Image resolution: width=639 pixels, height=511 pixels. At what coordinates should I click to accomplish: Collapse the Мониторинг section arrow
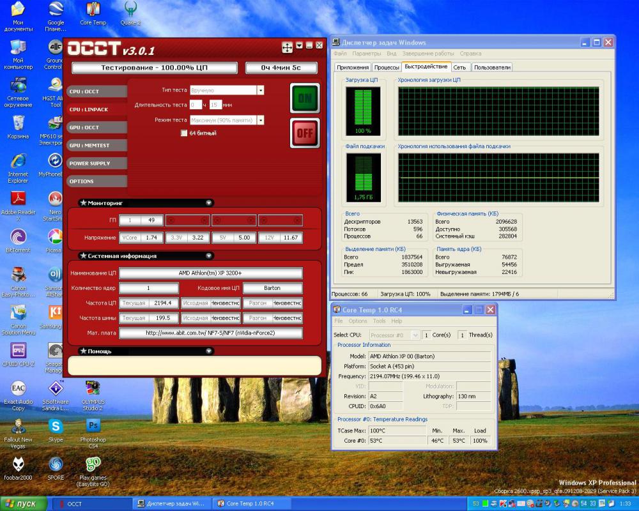pyautogui.click(x=209, y=202)
